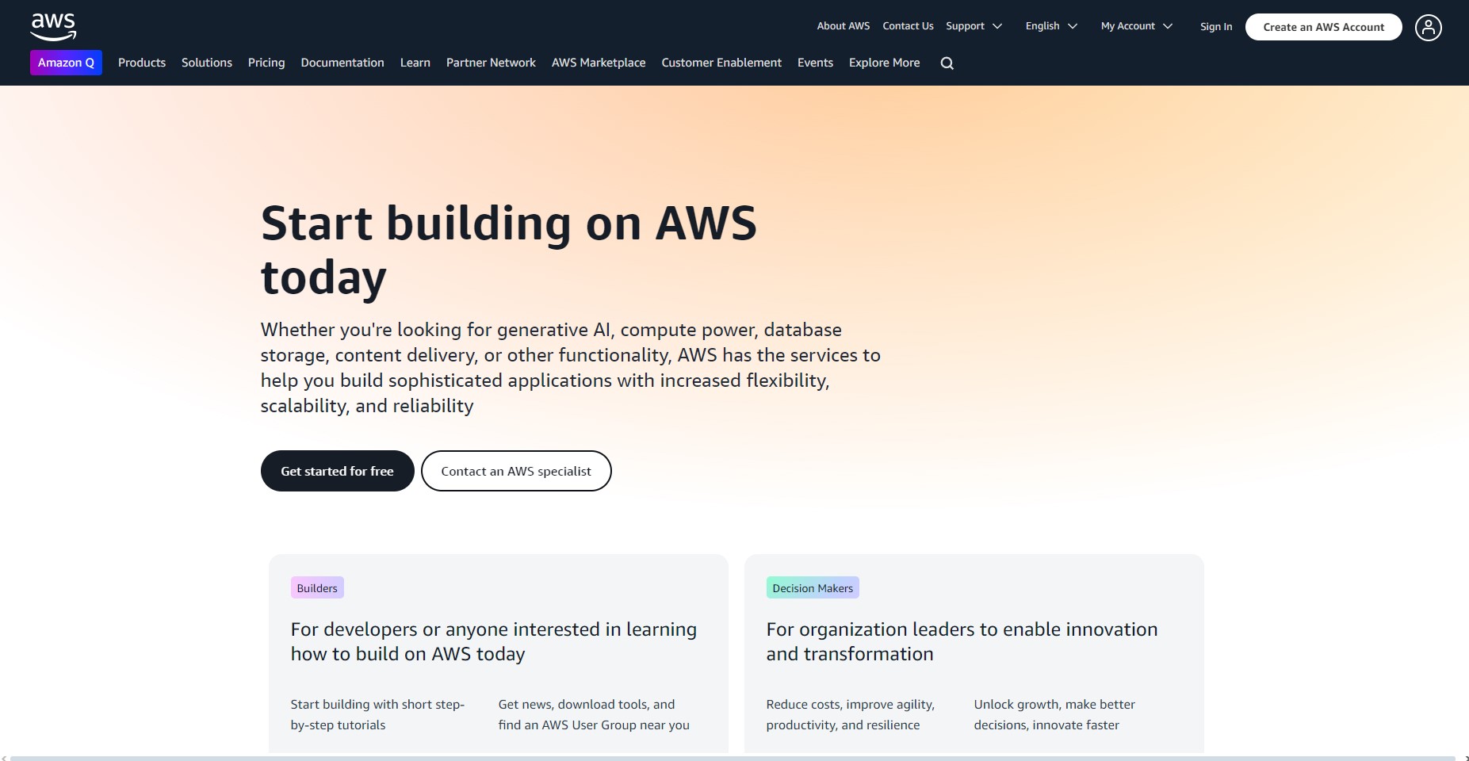Click Get started for free button
This screenshot has width=1469, height=761.
pos(337,471)
